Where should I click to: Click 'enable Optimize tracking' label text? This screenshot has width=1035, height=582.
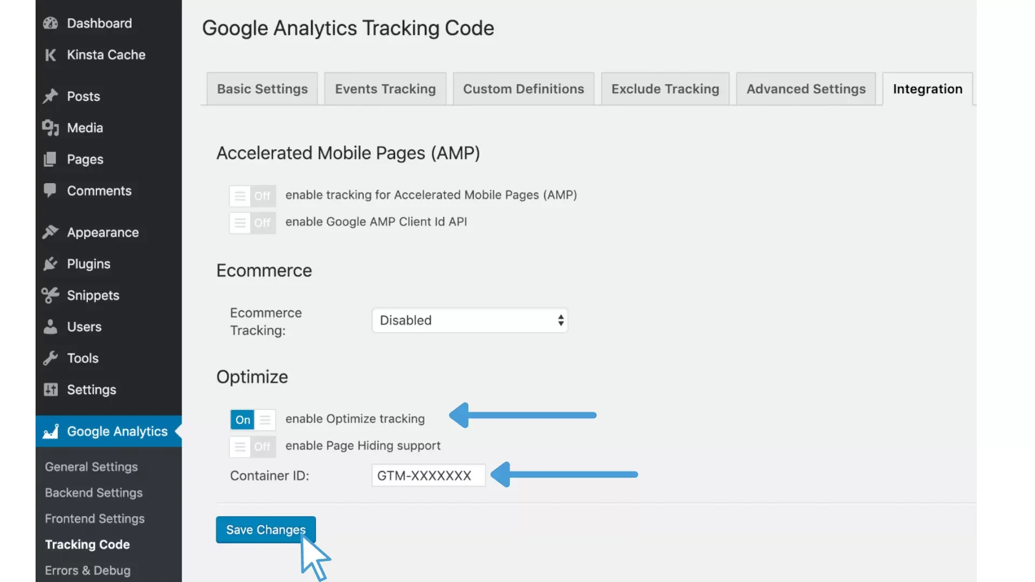coord(355,419)
